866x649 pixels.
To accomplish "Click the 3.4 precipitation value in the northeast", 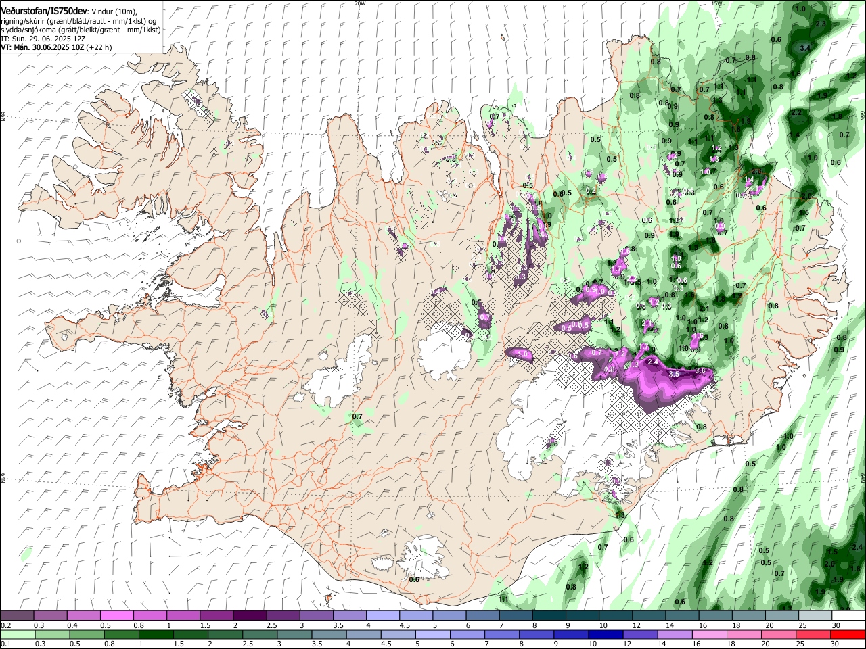I will click(x=805, y=48).
